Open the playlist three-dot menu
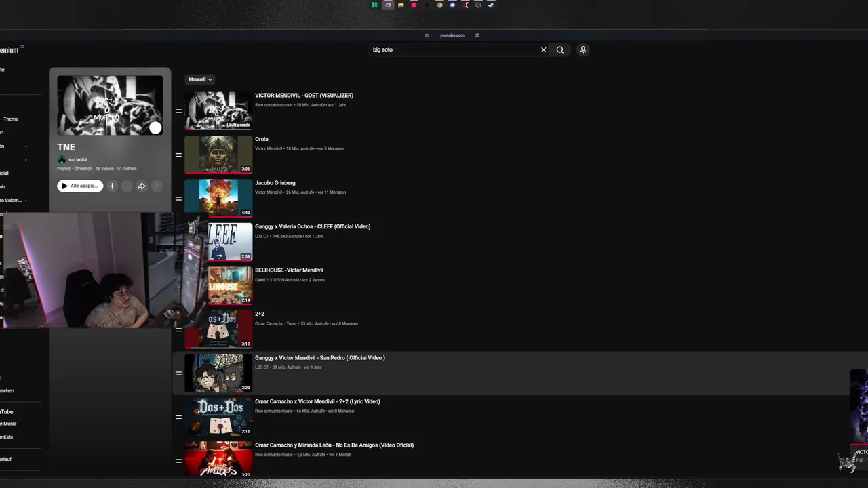The image size is (868, 488). tap(157, 186)
